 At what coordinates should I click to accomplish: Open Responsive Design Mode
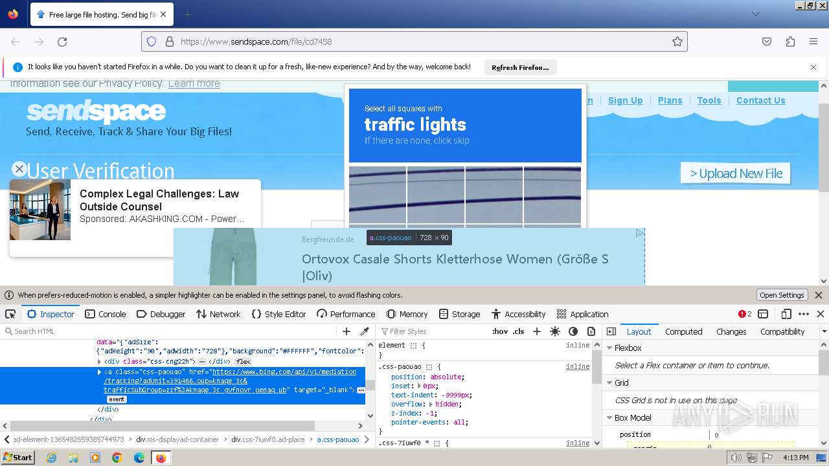coord(786,314)
